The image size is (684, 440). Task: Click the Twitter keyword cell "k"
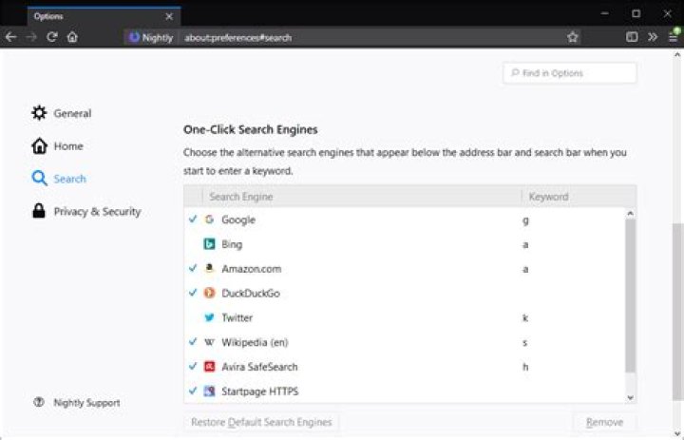(525, 317)
